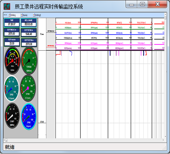Image resolution: width=170 pixels, height=154 pixels.
Task: Open the Survey tab
Action: (x=24, y=15)
